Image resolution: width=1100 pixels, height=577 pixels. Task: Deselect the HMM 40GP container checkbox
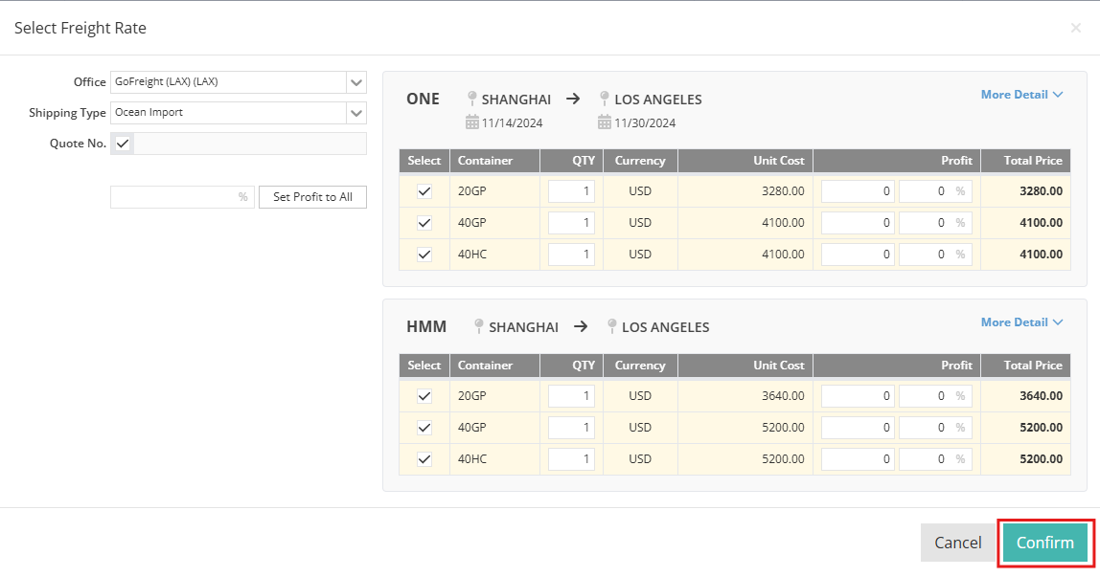tap(424, 428)
